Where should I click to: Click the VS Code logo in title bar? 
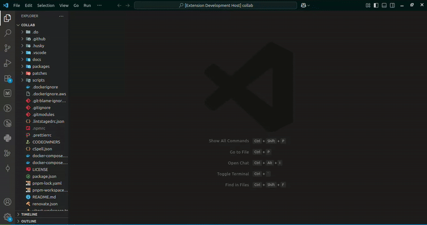click(6, 5)
